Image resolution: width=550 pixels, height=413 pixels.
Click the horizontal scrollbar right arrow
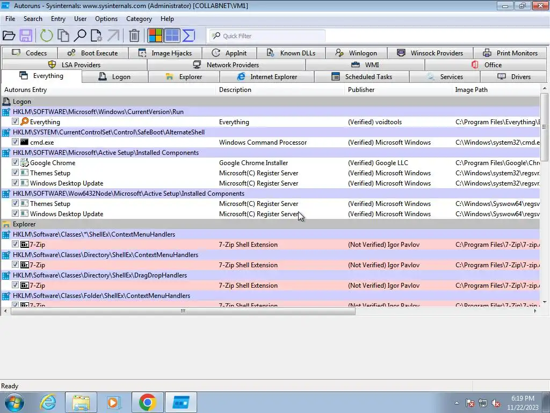pos(535,311)
